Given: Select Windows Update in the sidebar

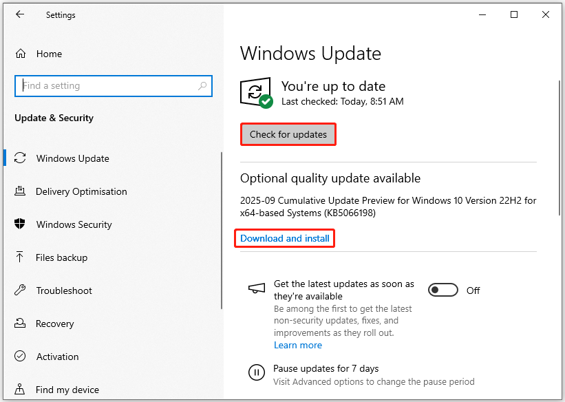Looking at the screenshot, I should pos(21,158).
